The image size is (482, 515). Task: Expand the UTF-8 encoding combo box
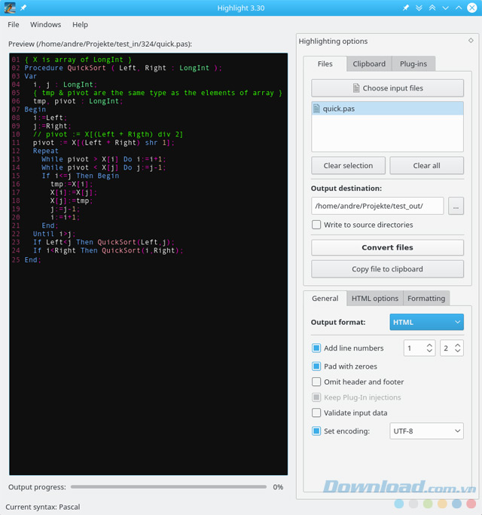[426, 431]
